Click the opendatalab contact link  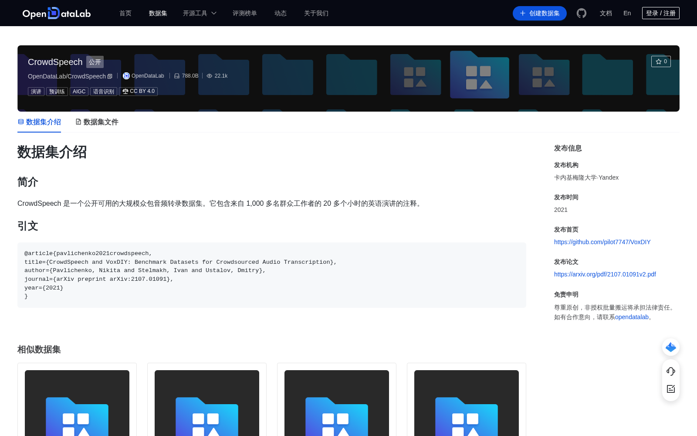pos(632,317)
